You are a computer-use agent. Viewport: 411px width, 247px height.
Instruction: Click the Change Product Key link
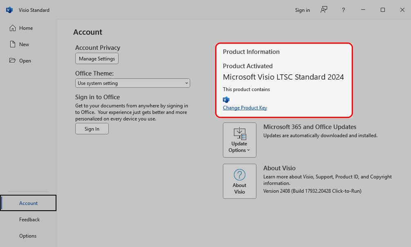245,107
